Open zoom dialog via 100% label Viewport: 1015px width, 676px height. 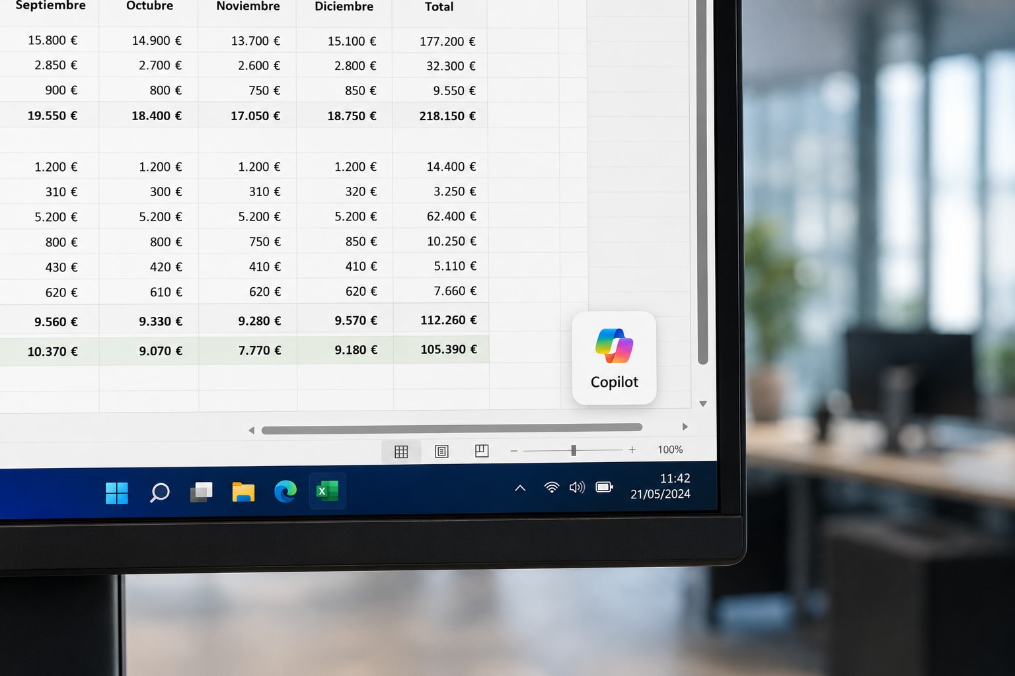(670, 450)
